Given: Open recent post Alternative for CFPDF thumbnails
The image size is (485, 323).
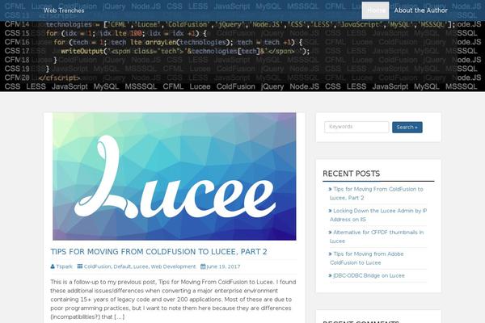Looking at the screenshot, I should 377,237.
